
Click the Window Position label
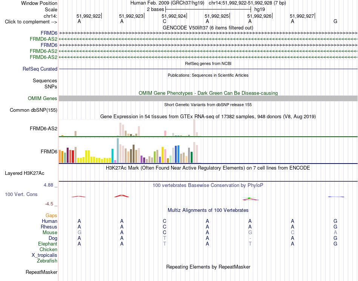tap(39, 3)
